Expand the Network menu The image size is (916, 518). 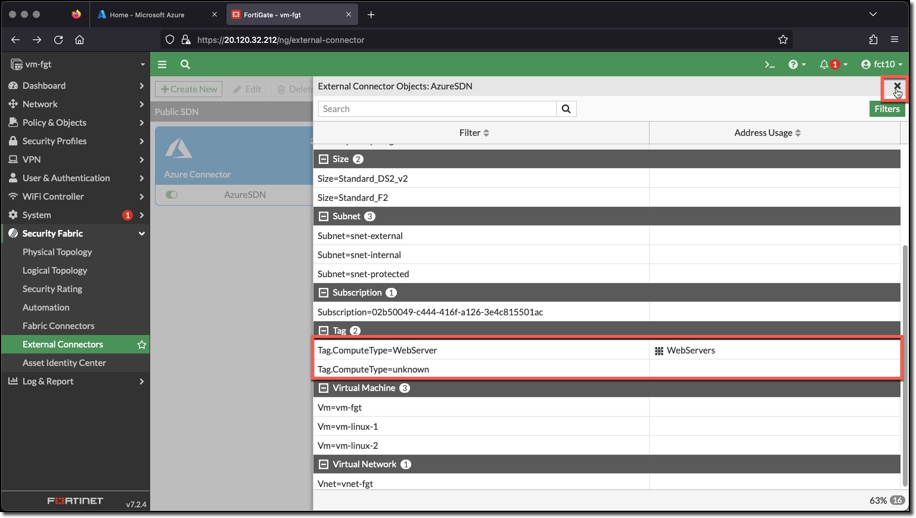pyautogui.click(x=76, y=104)
